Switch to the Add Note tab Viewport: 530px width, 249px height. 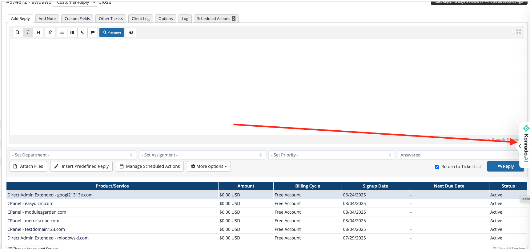(x=47, y=18)
